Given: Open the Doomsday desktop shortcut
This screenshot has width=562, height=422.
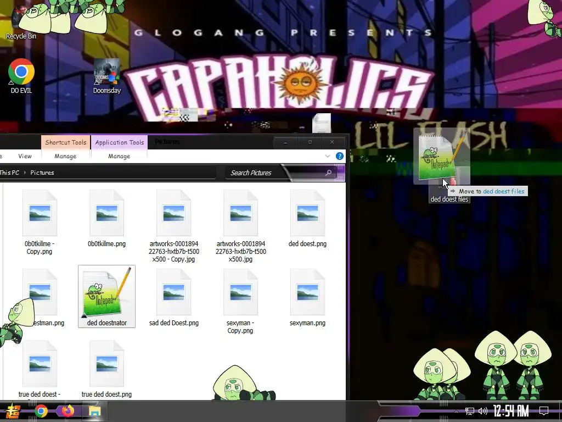Looking at the screenshot, I should point(107,76).
